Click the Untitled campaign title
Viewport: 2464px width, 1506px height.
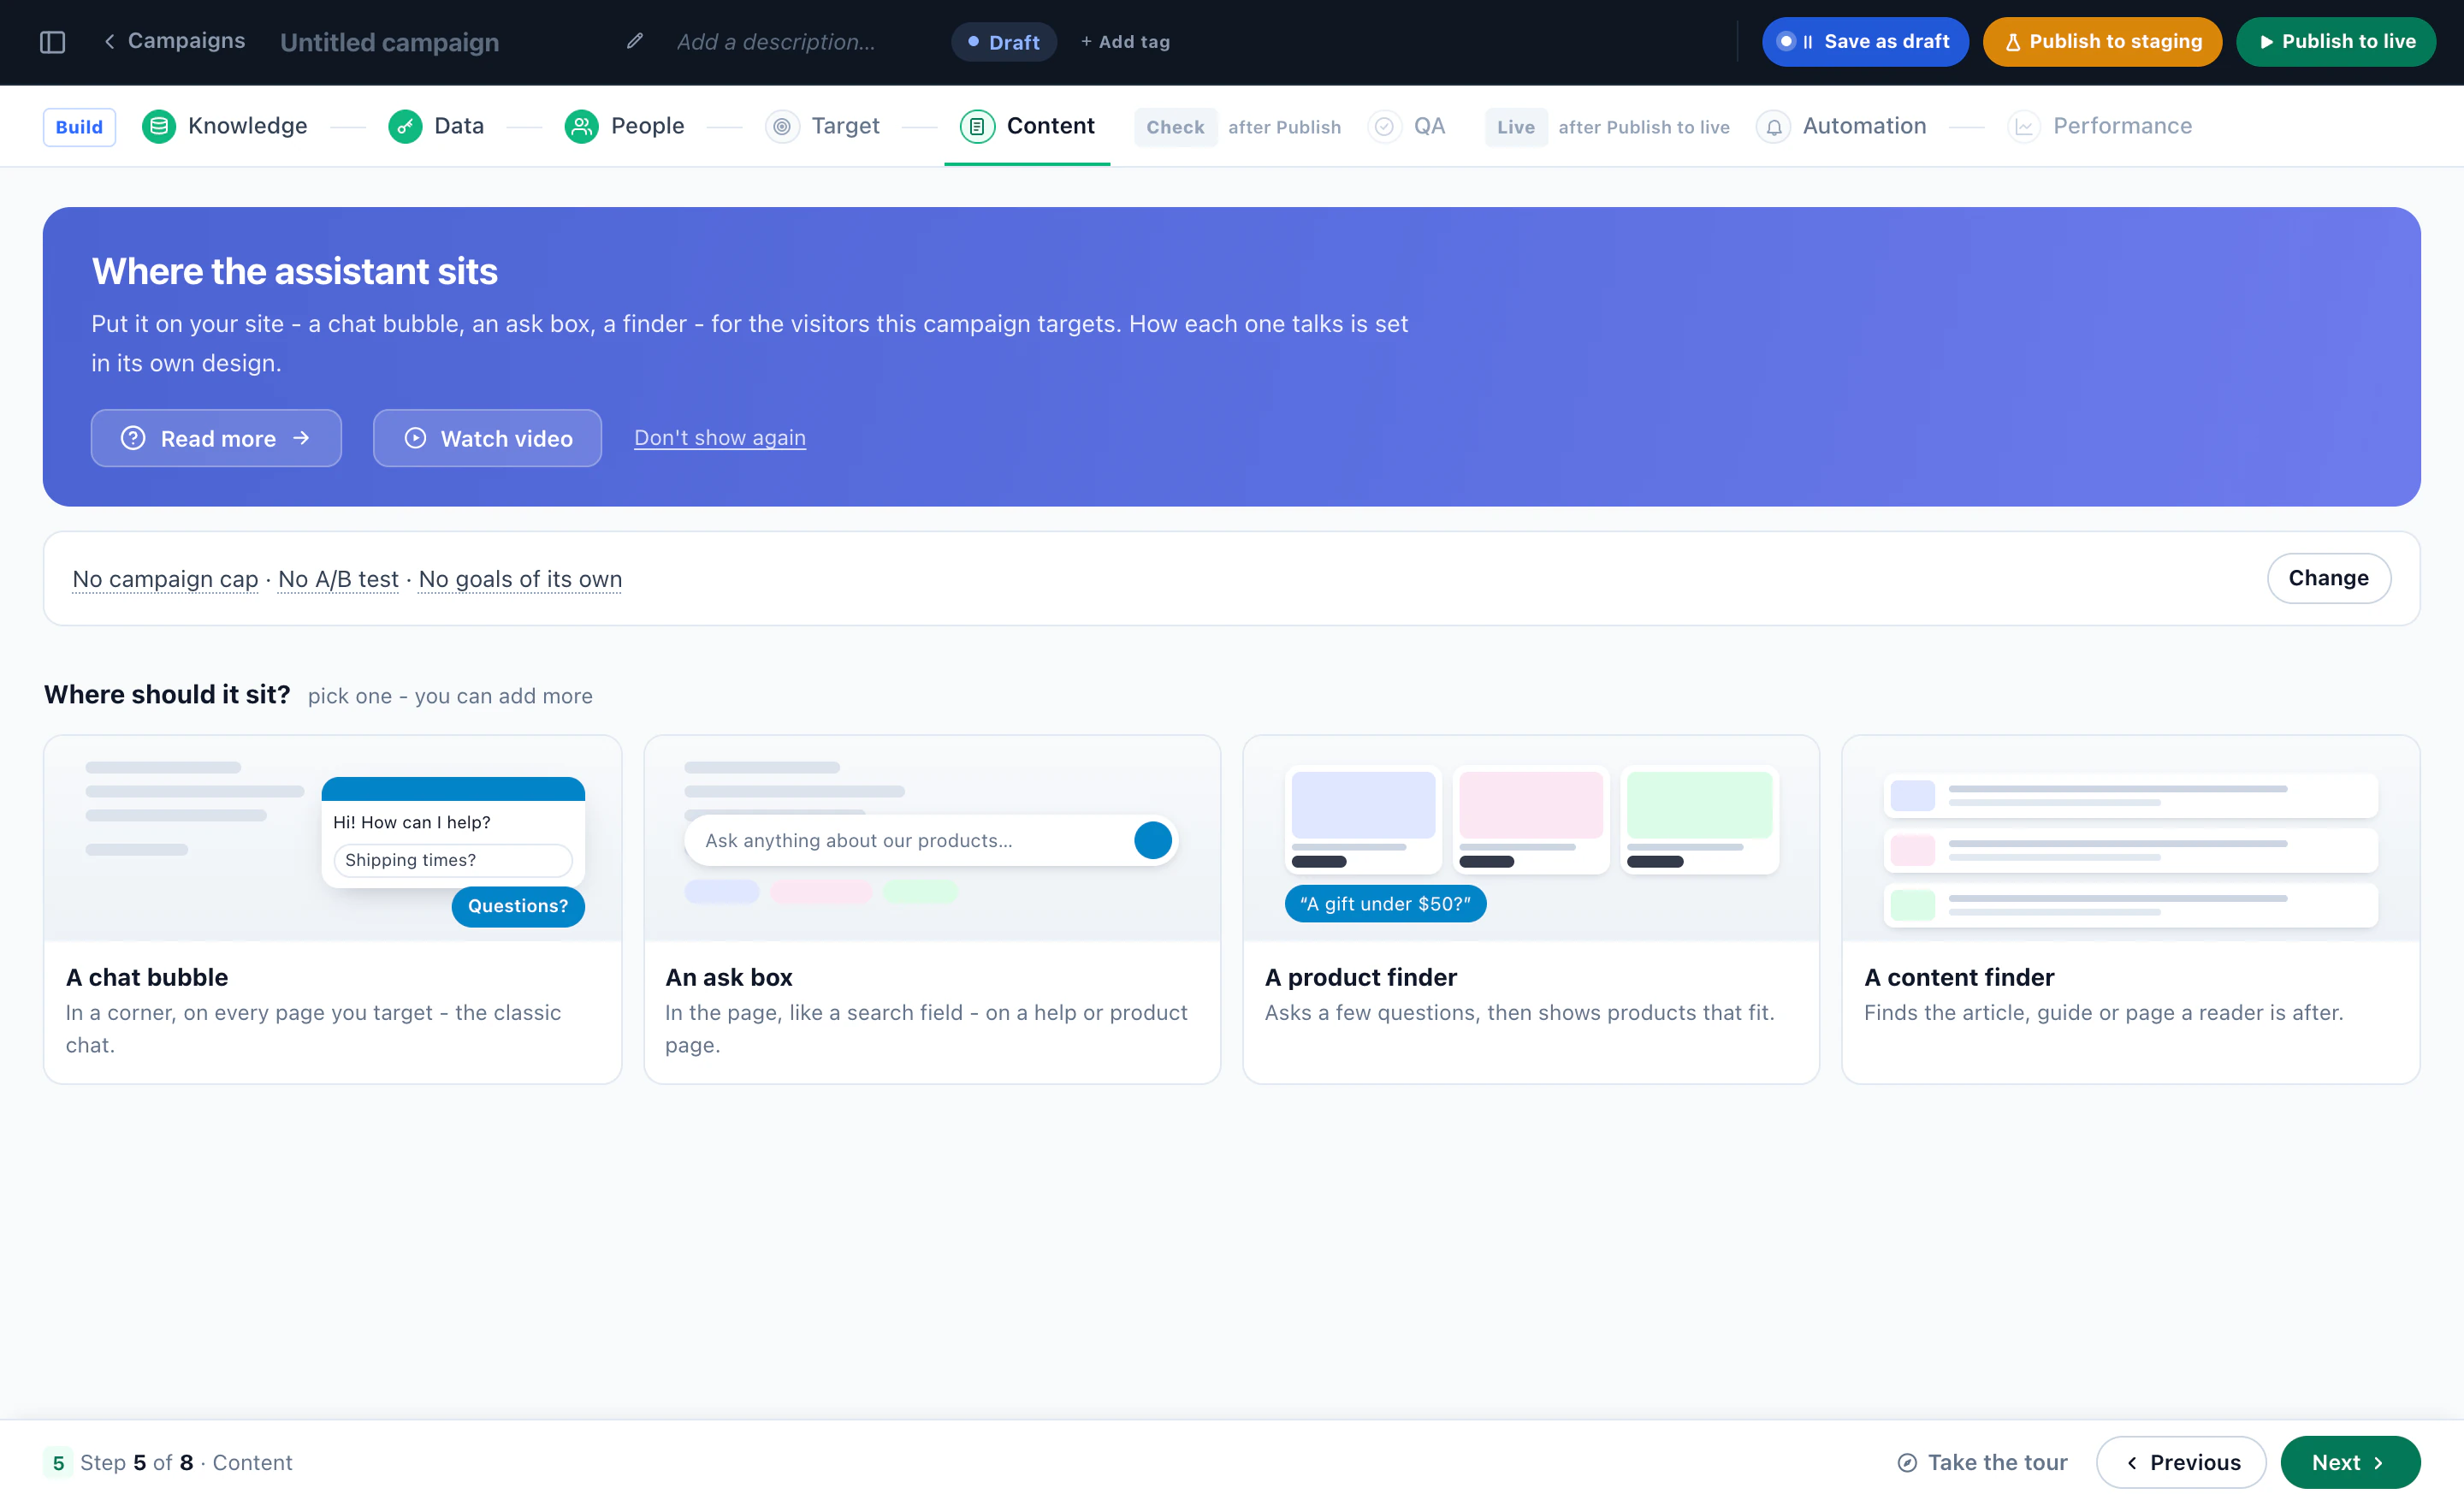pyautogui.click(x=389, y=42)
